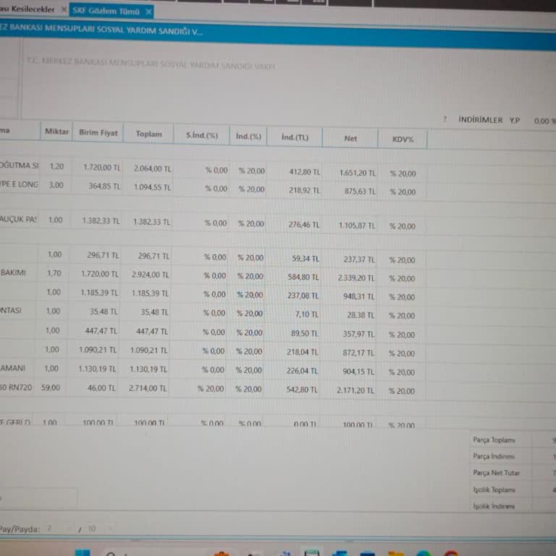Image resolution: width=556 pixels, height=556 pixels.
Task: Select the RN720 row description cell
Action: [16, 387]
